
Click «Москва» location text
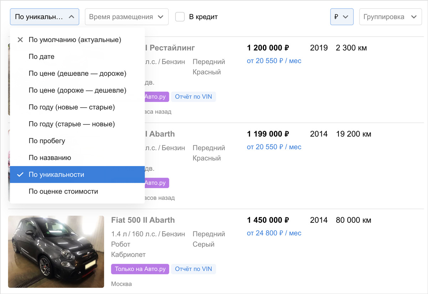[121, 284]
